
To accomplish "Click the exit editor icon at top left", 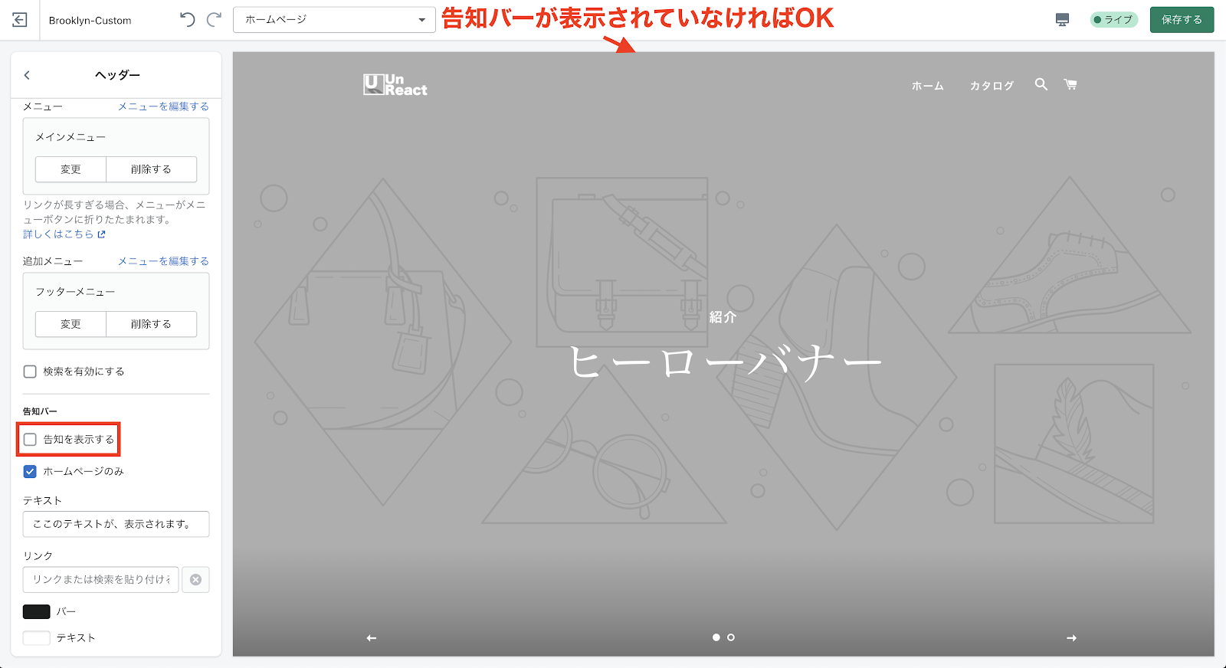I will (x=20, y=20).
